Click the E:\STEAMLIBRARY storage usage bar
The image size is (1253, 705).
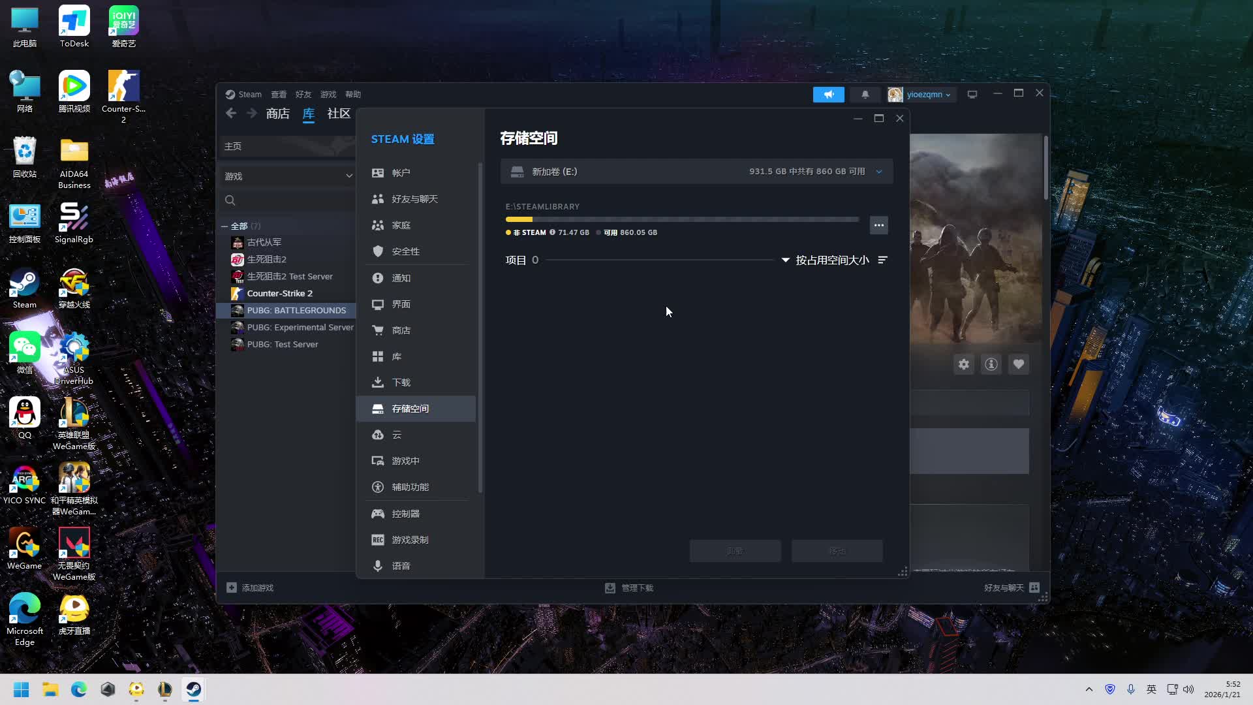click(x=682, y=219)
